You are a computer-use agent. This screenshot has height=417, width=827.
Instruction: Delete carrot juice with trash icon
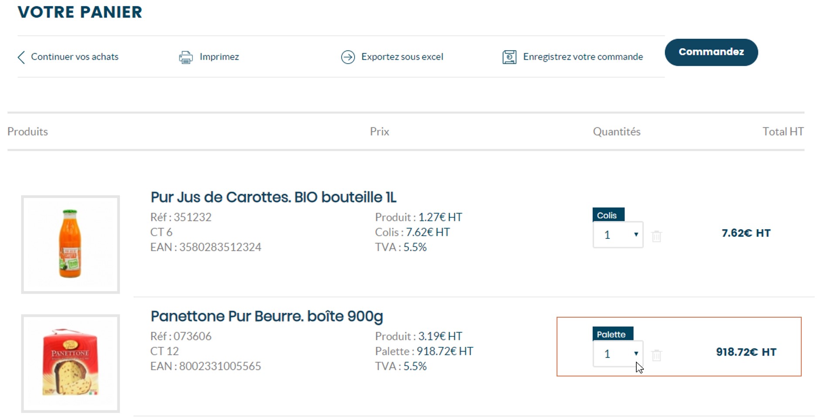(656, 236)
